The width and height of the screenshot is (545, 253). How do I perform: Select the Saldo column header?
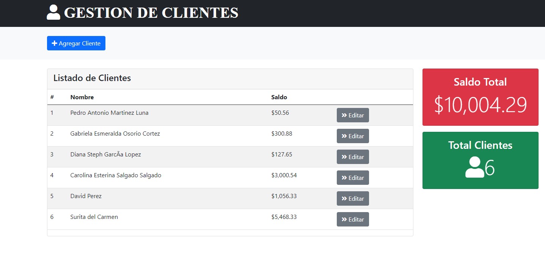279,97
